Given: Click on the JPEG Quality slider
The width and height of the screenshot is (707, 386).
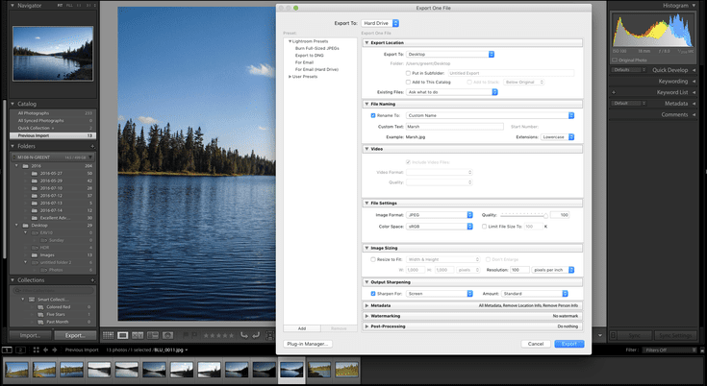Looking at the screenshot, I should [x=524, y=215].
